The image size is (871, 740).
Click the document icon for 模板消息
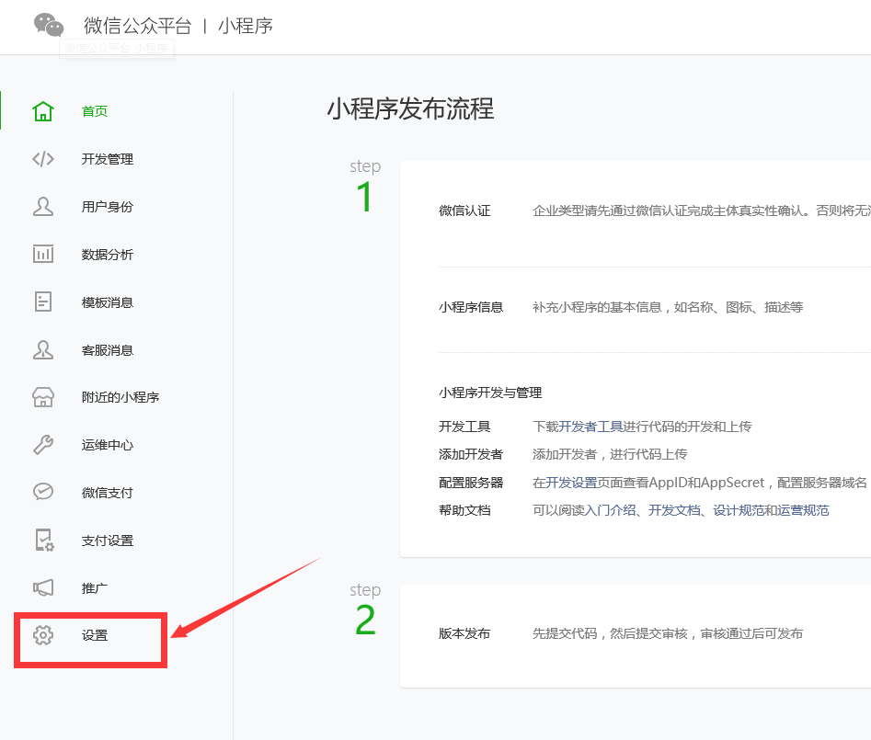[43, 302]
